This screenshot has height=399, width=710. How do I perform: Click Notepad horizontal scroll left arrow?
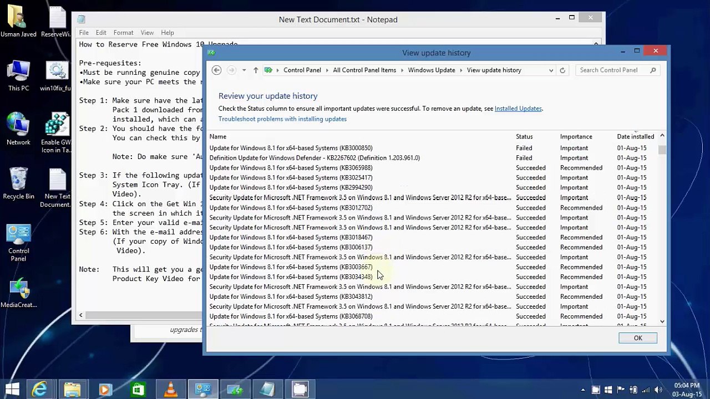click(x=81, y=315)
